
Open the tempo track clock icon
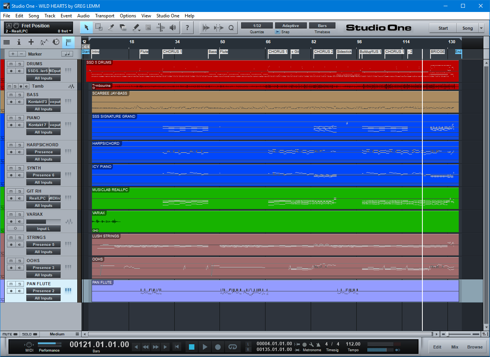tap(56, 42)
